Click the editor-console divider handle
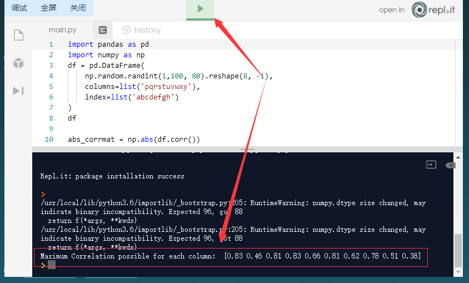The width and height of the screenshot is (469, 283). (x=248, y=149)
